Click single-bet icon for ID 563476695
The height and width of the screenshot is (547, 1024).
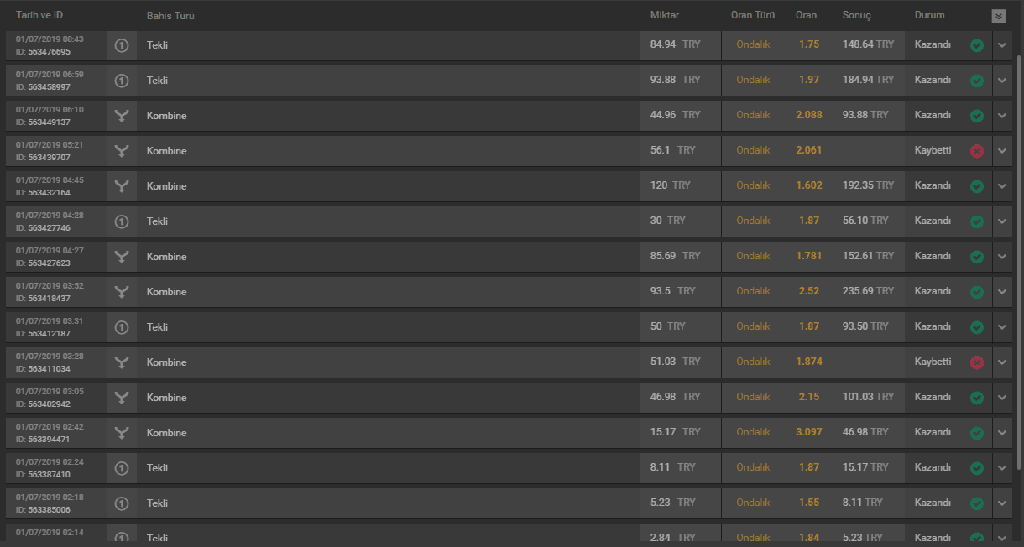point(122,45)
